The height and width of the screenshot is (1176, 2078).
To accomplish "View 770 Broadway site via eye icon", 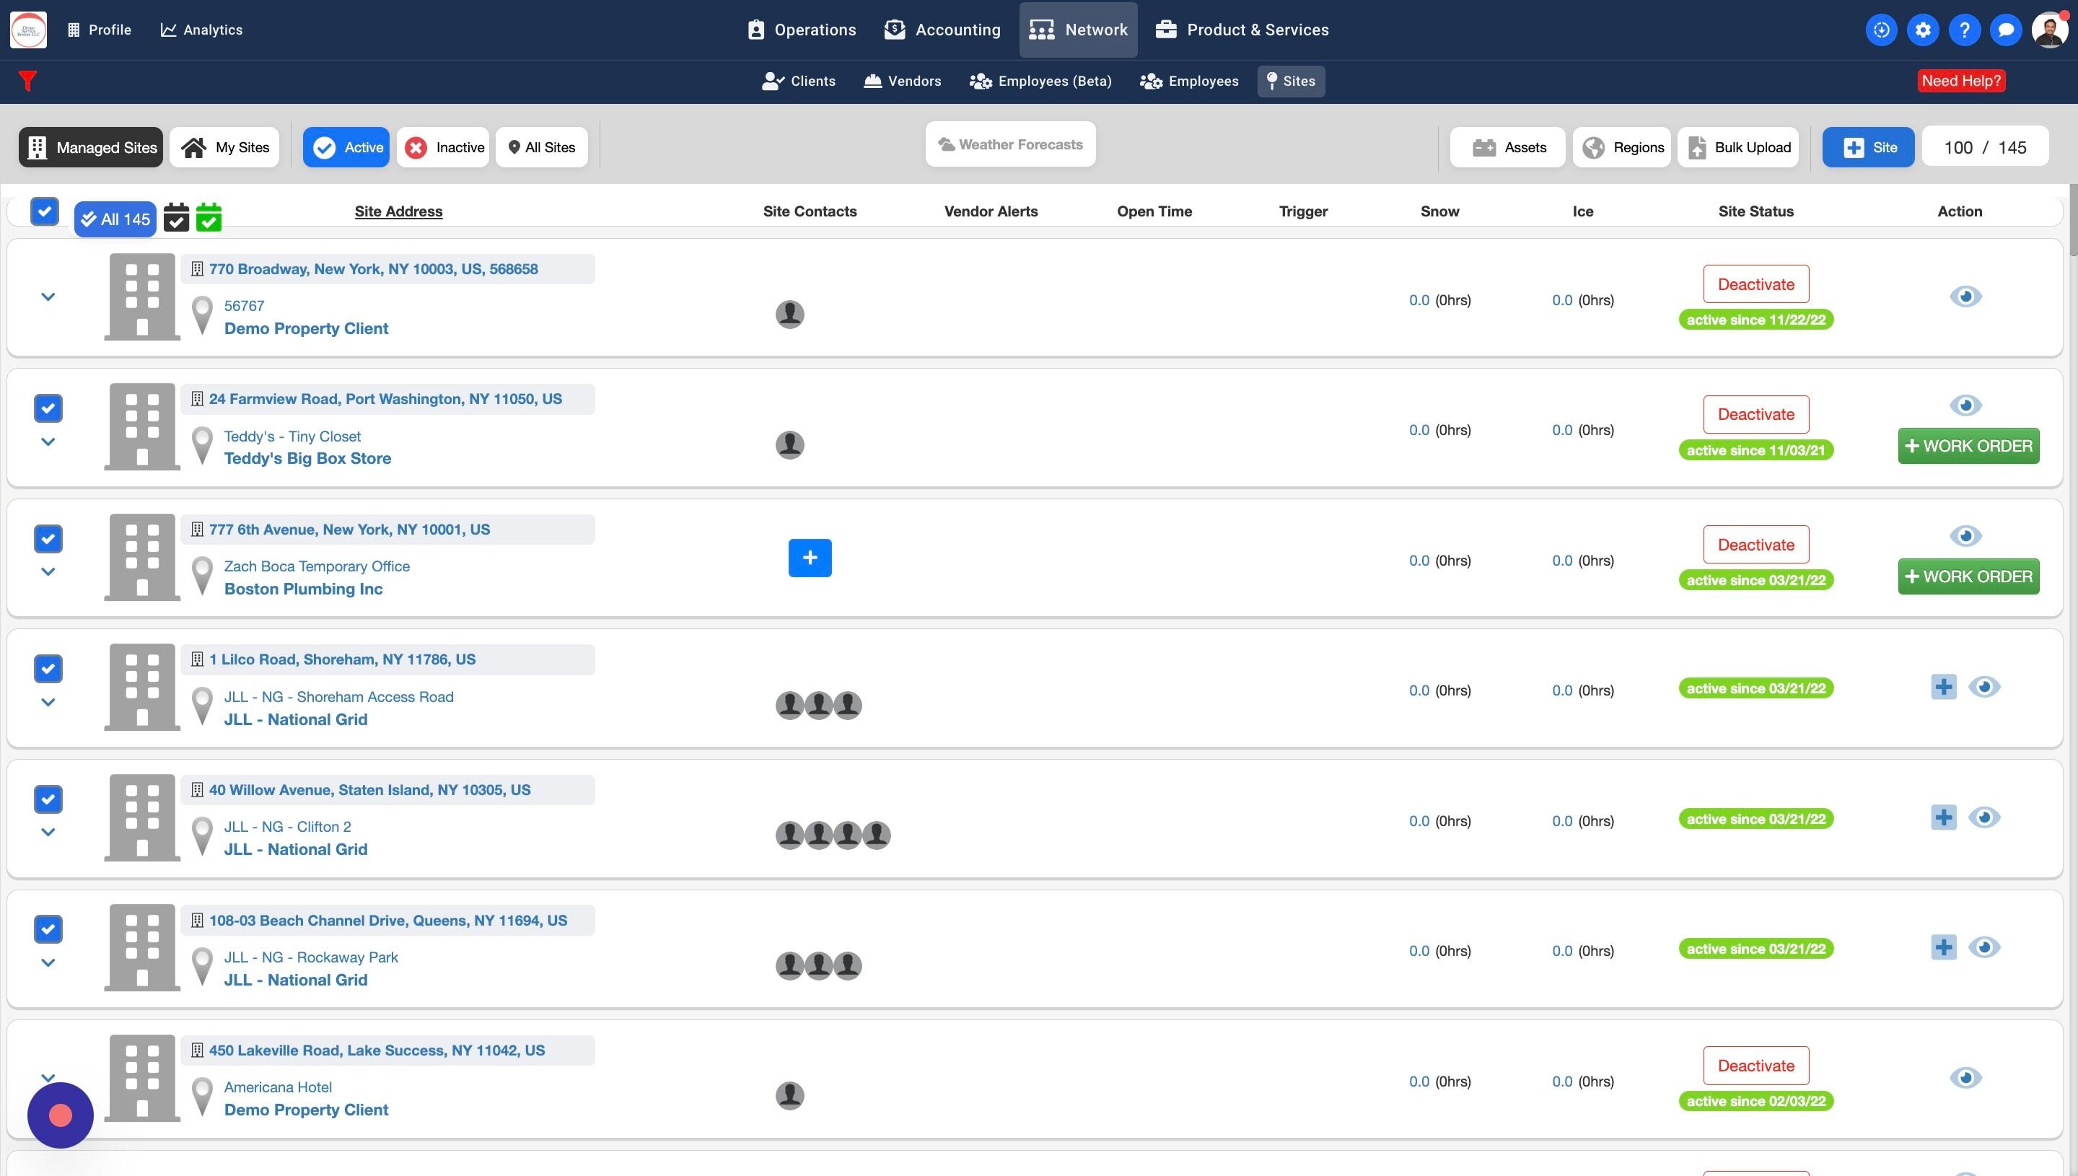I will pos(1965,297).
